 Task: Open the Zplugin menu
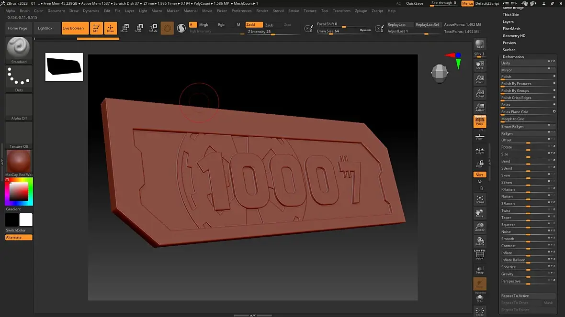coord(361,11)
